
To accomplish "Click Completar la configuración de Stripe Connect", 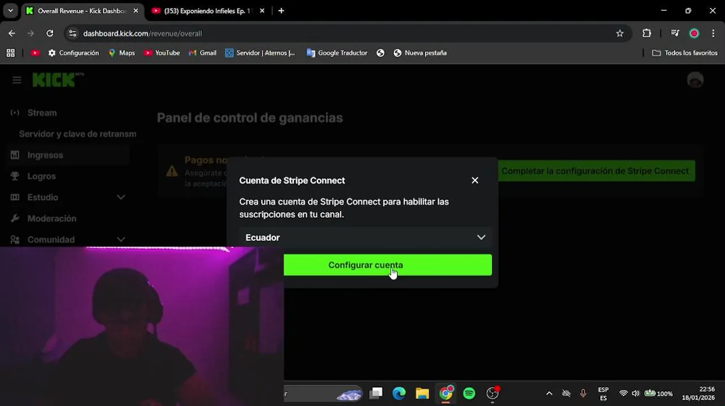I will pyautogui.click(x=595, y=171).
